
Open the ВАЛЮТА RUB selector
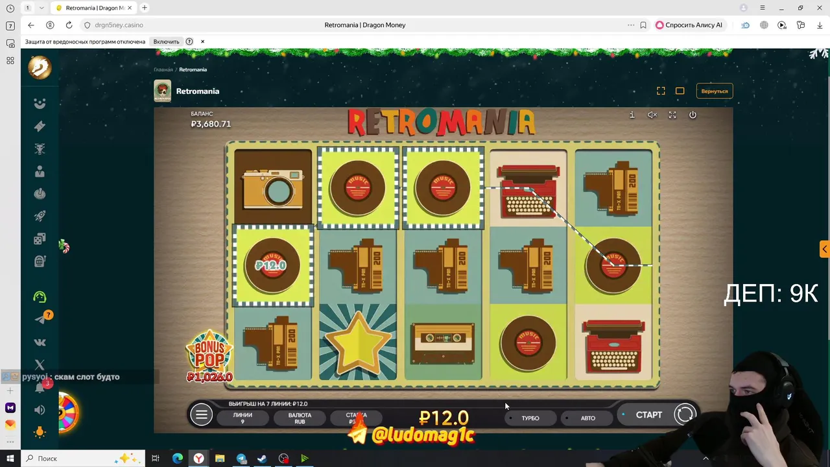[x=300, y=418]
